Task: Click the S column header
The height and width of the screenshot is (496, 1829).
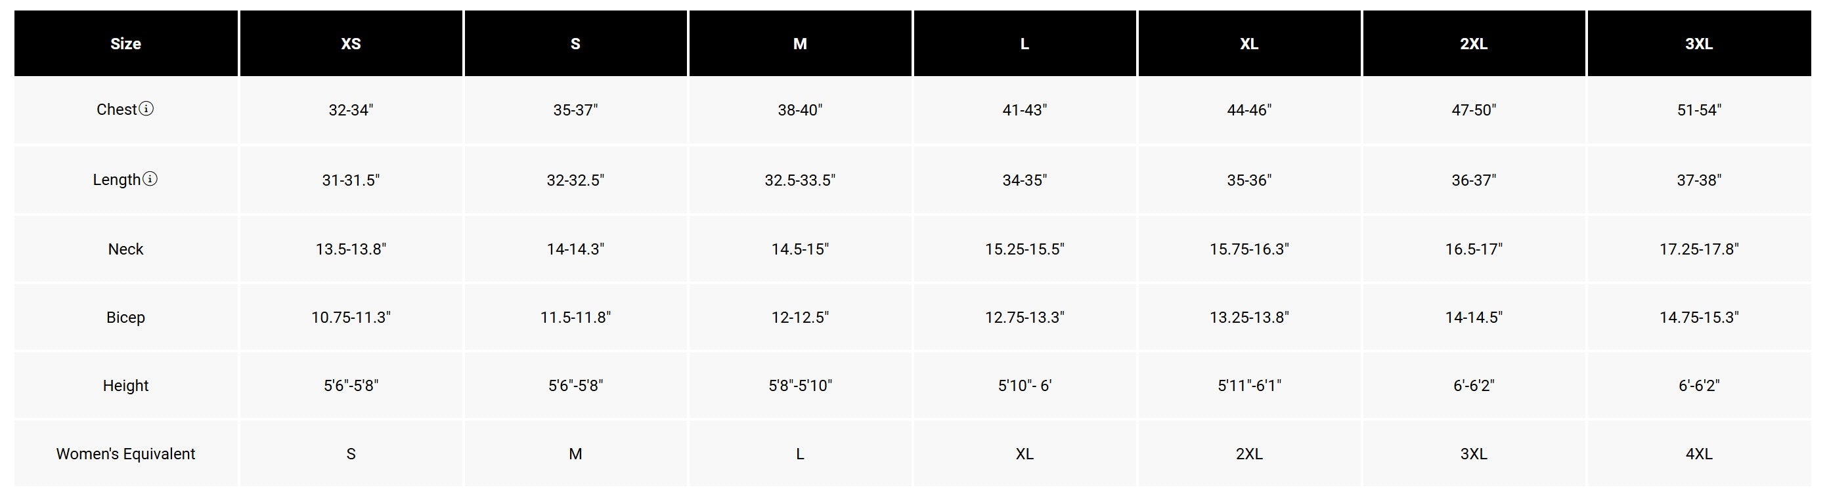Action: pyautogui.click(x=576, y=43)
